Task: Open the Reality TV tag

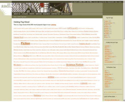Action: tap(86, 62)
